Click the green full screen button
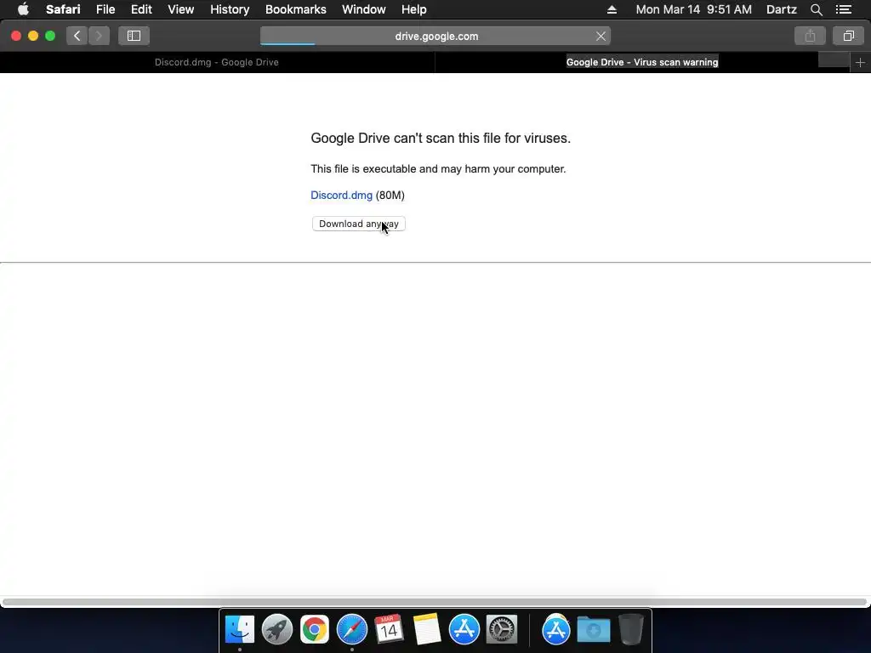The image size is (871, 653). tap(50, 36)
